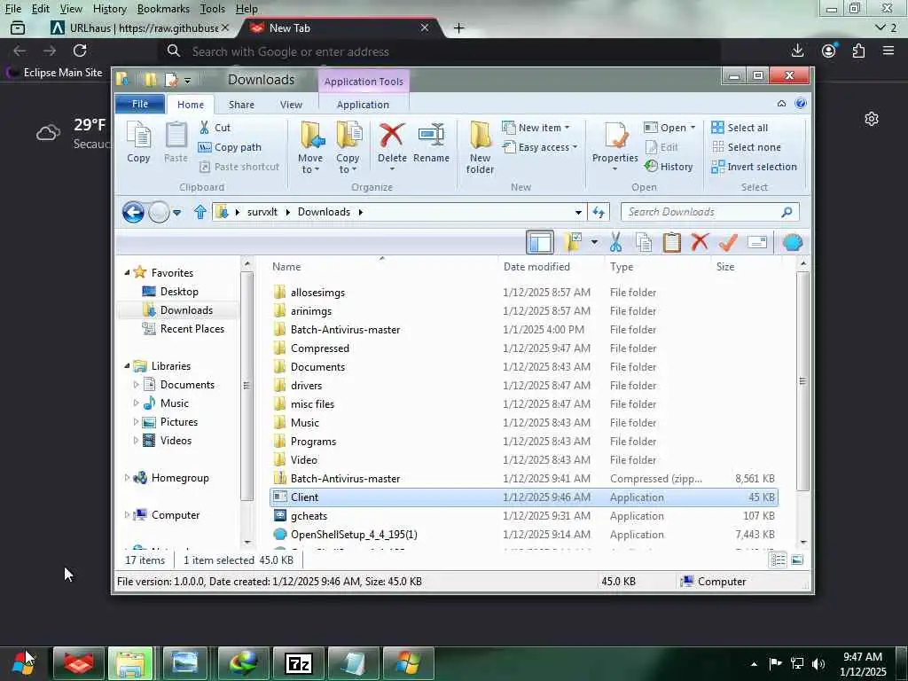Click Select all in ribbon
Viewport: 908px width, 681px height.
pos(740,128)
